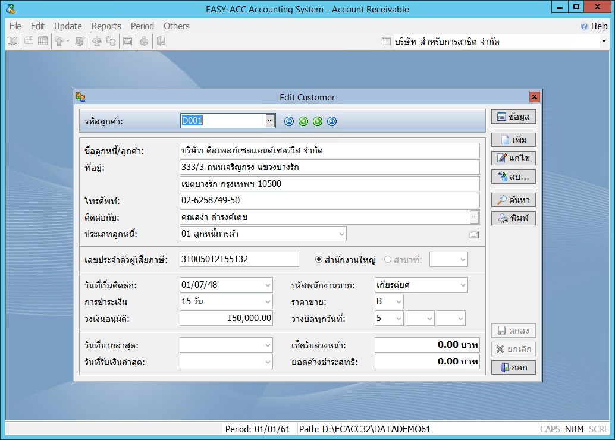This screenshot has height=440, width=615.
Task: Open the Period menu
Action: [x=142, y=26]
